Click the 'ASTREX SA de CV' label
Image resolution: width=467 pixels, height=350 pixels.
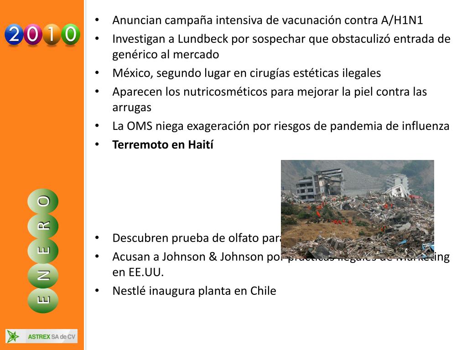51,337
